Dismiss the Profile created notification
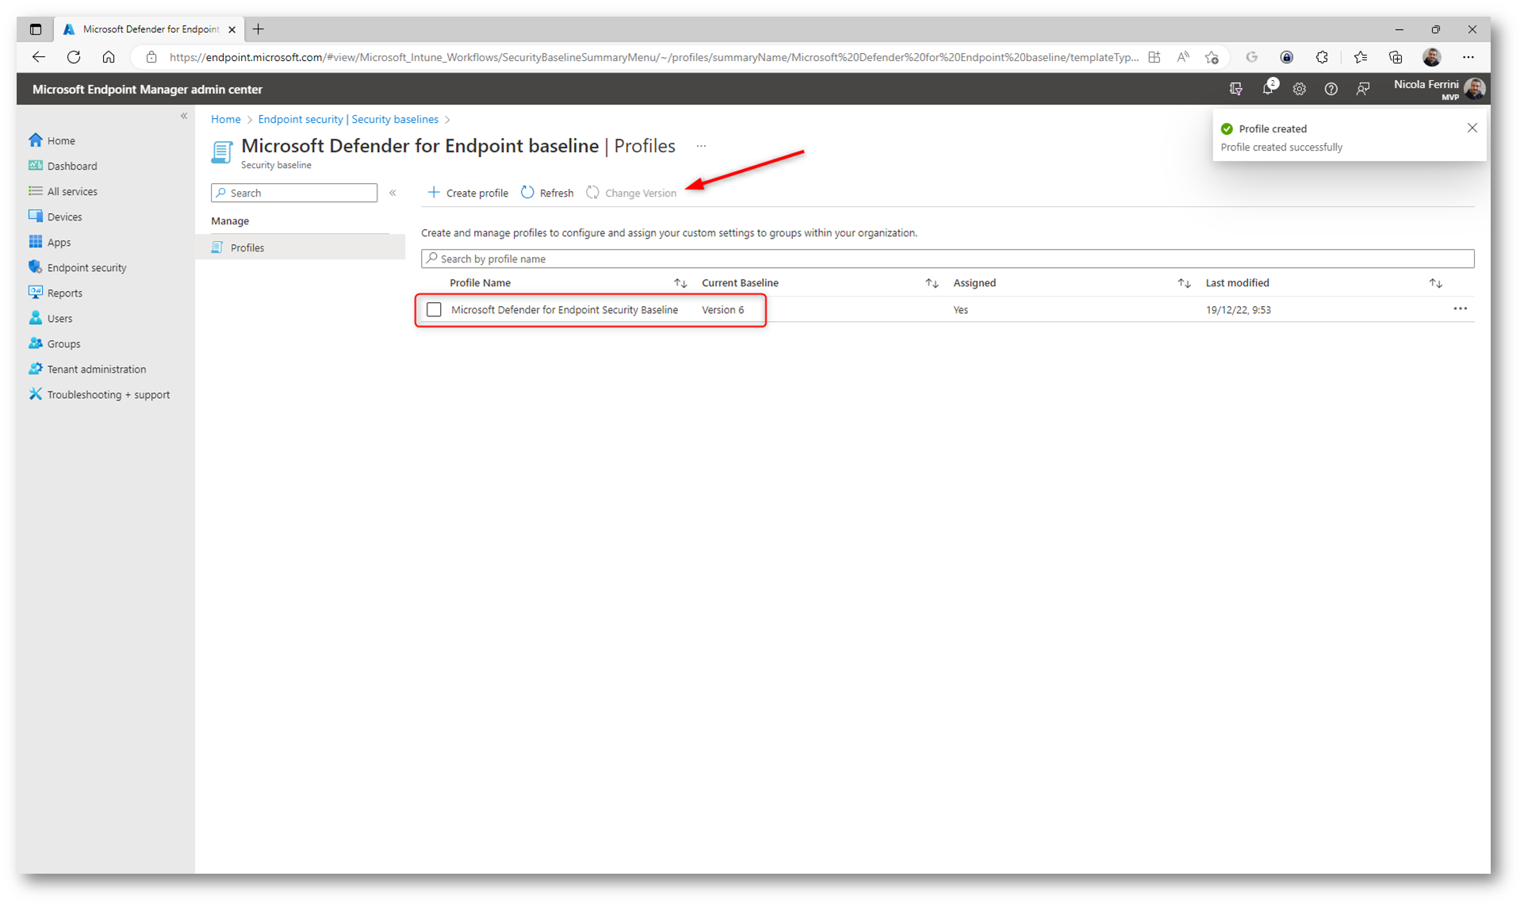Viewport: 1524px width, 907px height. click(x=1472, y=128)
